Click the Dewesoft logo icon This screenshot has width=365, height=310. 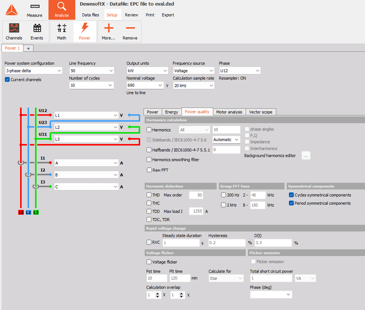coord(11,10)
